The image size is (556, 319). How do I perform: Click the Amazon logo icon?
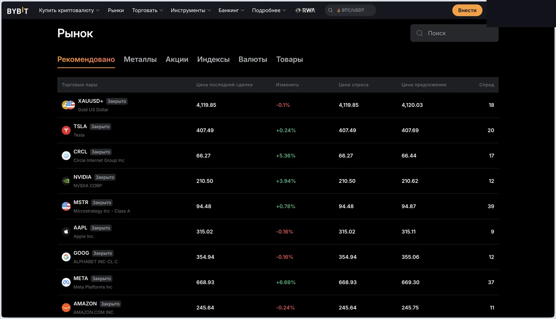[66, 308]
